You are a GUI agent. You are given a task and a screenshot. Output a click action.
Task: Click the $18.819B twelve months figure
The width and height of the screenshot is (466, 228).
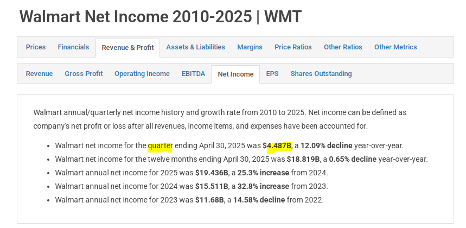click(x=303, y=159)
